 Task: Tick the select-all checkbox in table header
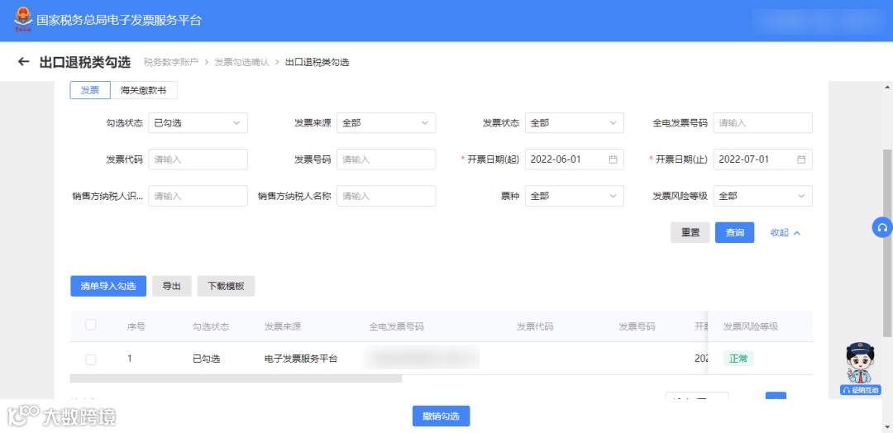point(91,325)
